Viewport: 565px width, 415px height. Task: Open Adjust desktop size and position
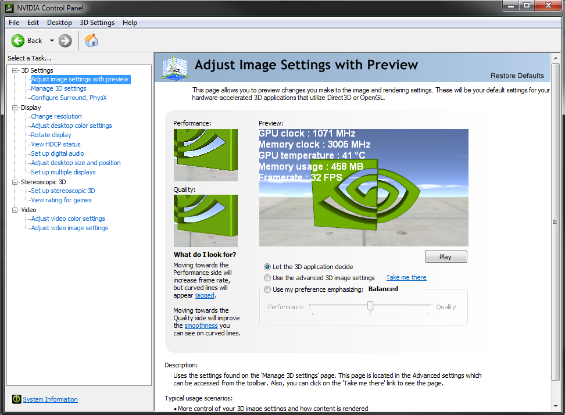point(76,163)
